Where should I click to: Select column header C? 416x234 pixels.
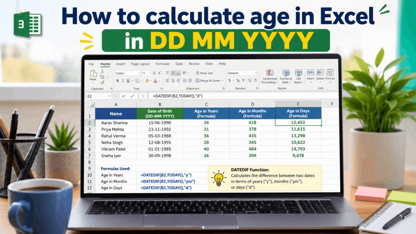(206, 104)
